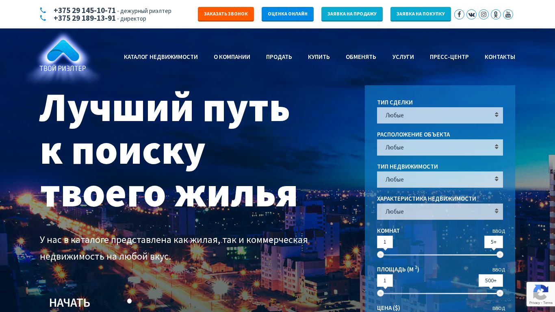
Task: Click the Твой Риэлтер logo
Action: (63, 56)
